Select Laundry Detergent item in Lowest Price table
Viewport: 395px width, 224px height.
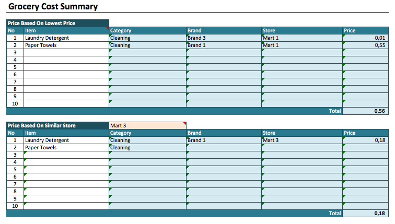click(x=66, y=38)
